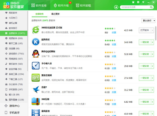
Task: Open the 360压缩 title link
Action: pos(45,99)
